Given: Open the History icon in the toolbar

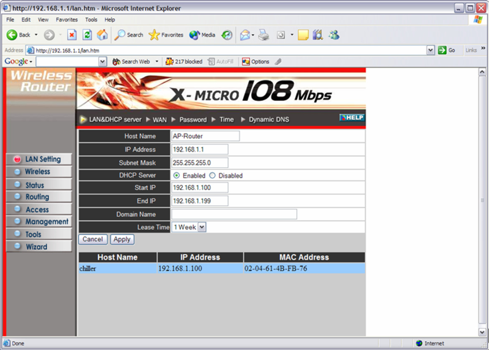Looking at the screenshot, I should click(227, 35).
